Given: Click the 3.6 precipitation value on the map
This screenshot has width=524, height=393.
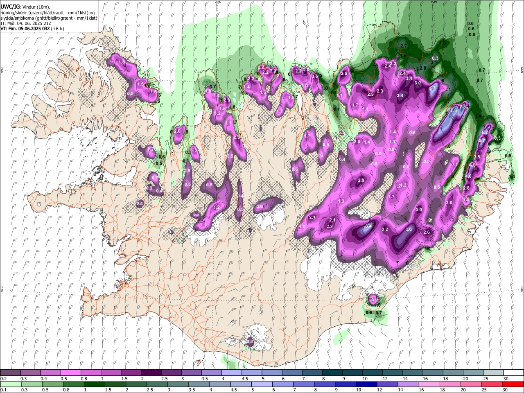Looking at the screenshot, I should pos(409,230).
